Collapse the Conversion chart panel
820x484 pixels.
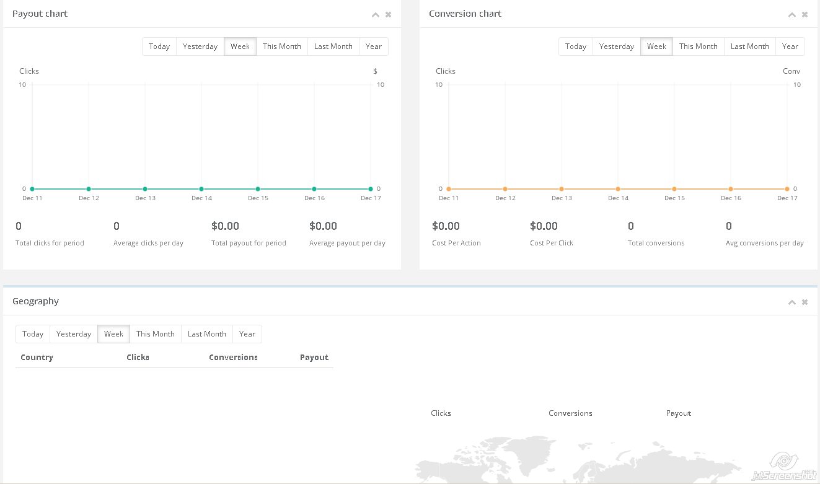point(791,15)
